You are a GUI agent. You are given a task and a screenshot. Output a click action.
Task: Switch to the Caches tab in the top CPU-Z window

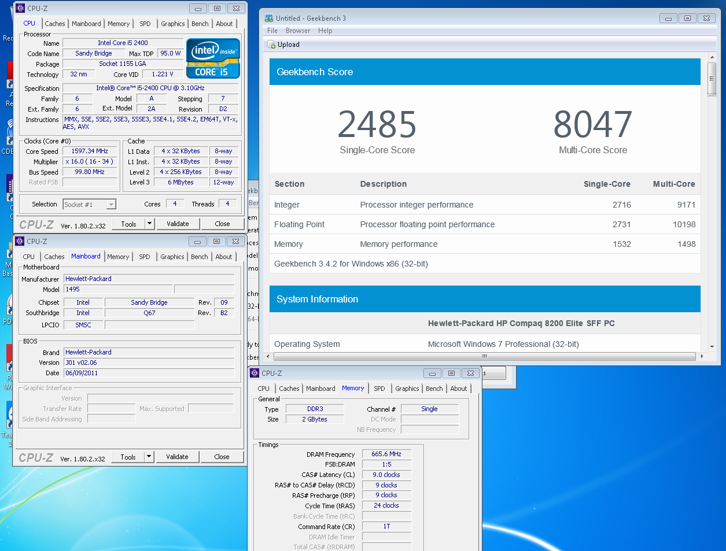(55, 24)
